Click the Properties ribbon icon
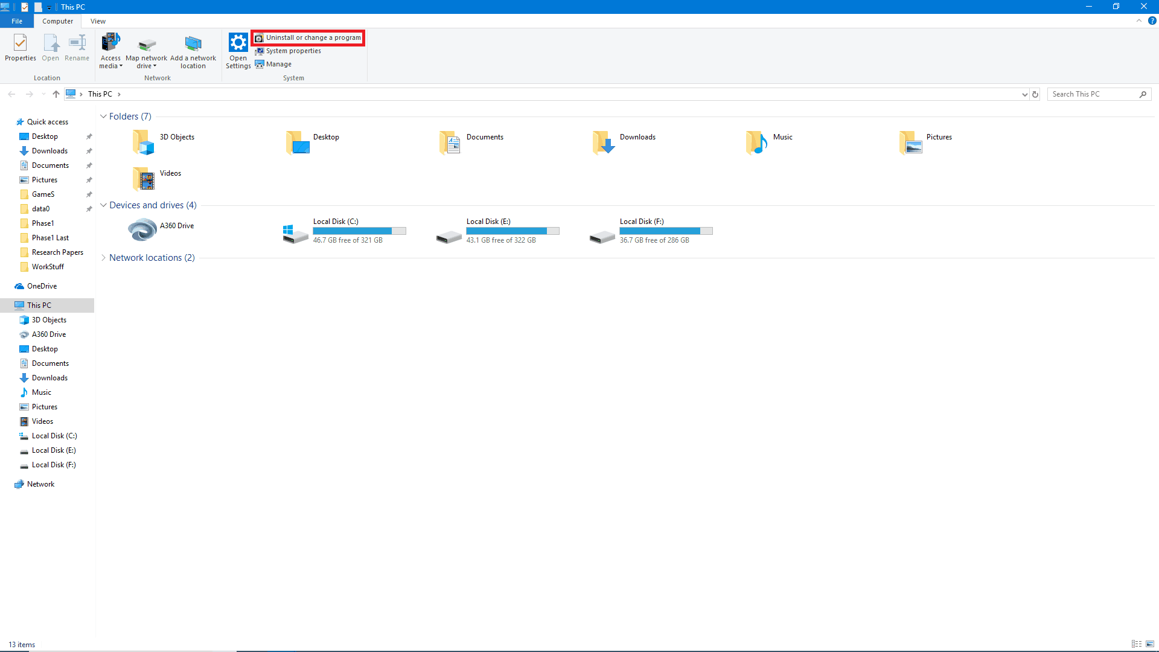This screenshot has height=652, width=1159. click(x=20, y=48)
